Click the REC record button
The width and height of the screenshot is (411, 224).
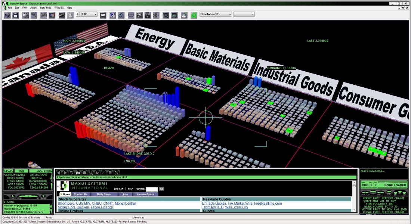(400, 192)
